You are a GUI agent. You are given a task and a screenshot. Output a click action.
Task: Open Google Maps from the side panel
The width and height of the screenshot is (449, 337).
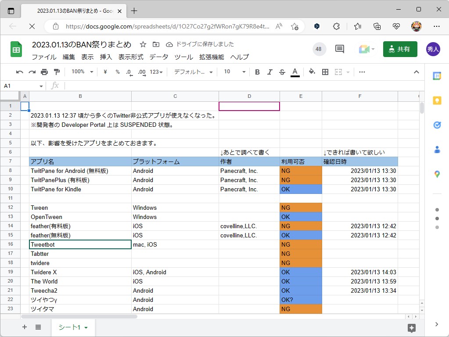click(x=437, y=174)
